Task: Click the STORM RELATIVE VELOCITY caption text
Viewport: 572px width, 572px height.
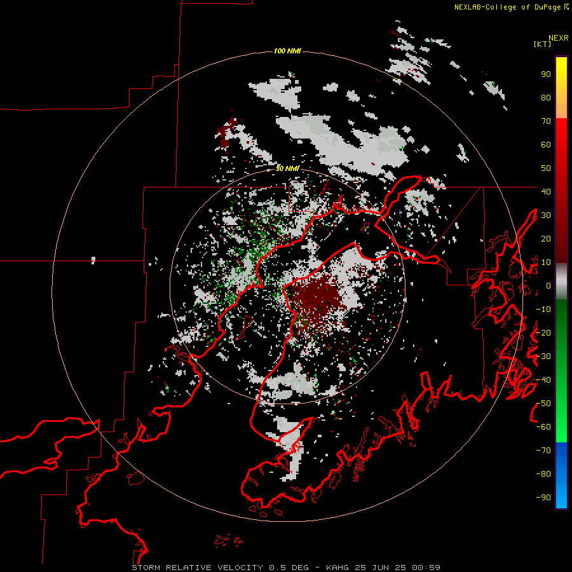Action: point(197,568)
